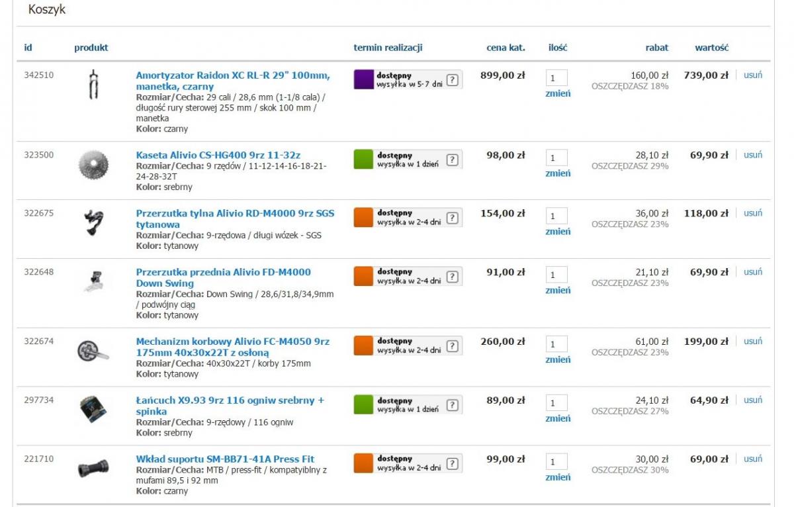Click product id 297734
794x507 pixels.
coord(39,400)
